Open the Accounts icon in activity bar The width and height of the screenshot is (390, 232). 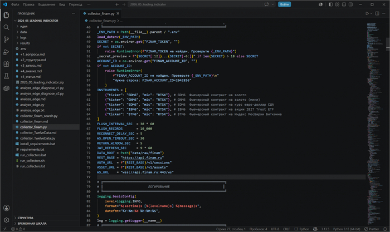(6, 208)
